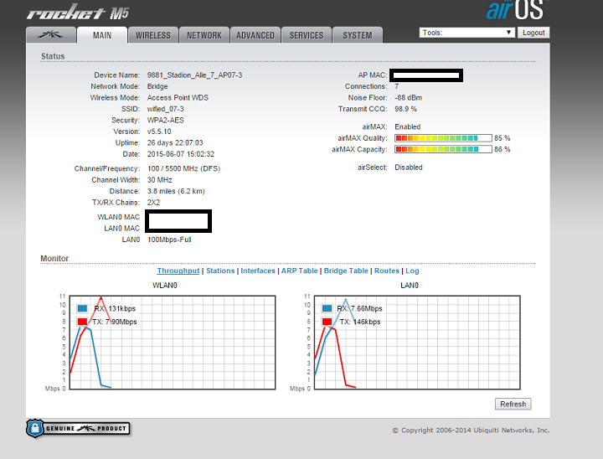Click the Genuine Product badge
Image resolution: width=603 pixels, height=459 pixels.
pos(79,428)
